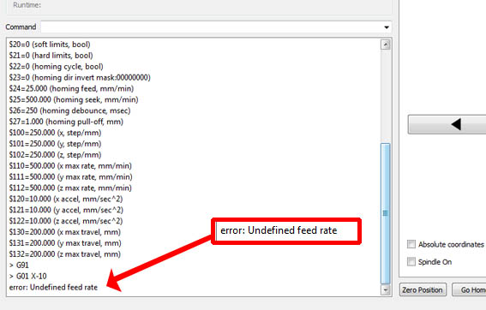Image resolution: width=486 pixels, height=310 pixels.
Task: Click the console's last line, the feed rate error
Action: (x=53, y=288)
